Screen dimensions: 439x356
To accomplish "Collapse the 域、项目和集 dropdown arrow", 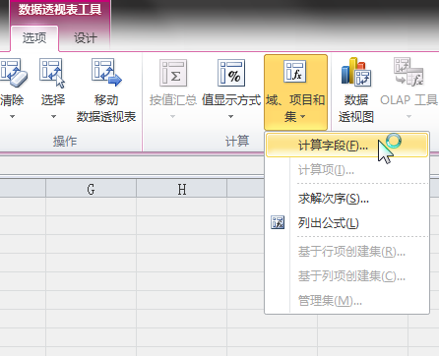I will pyautogui.click(x=302, y=116).
